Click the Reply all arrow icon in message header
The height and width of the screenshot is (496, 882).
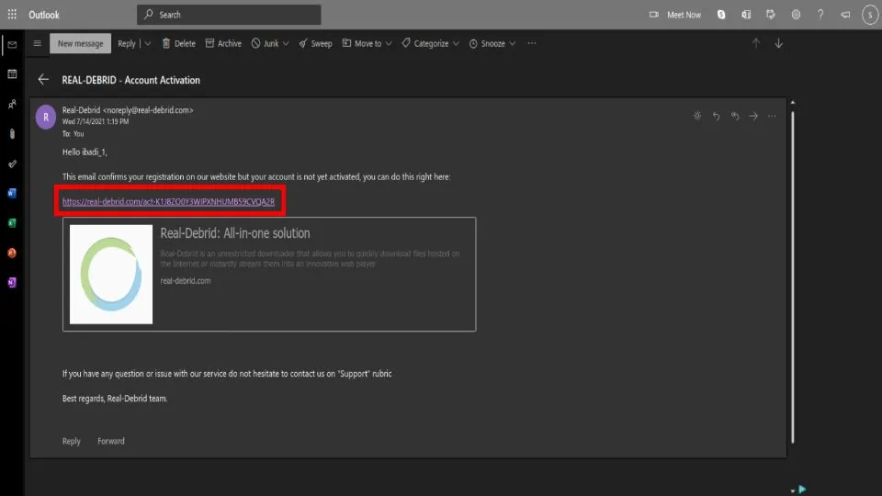(735, 116)
